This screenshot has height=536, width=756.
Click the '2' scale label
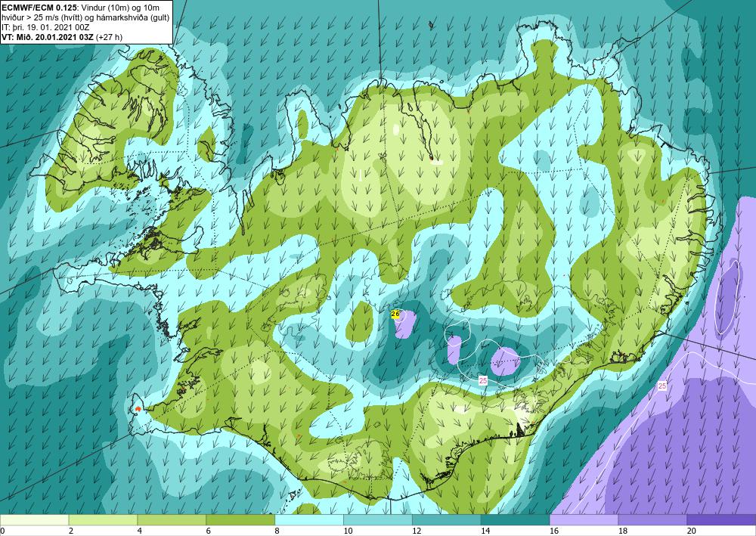(x=71, y=531)
